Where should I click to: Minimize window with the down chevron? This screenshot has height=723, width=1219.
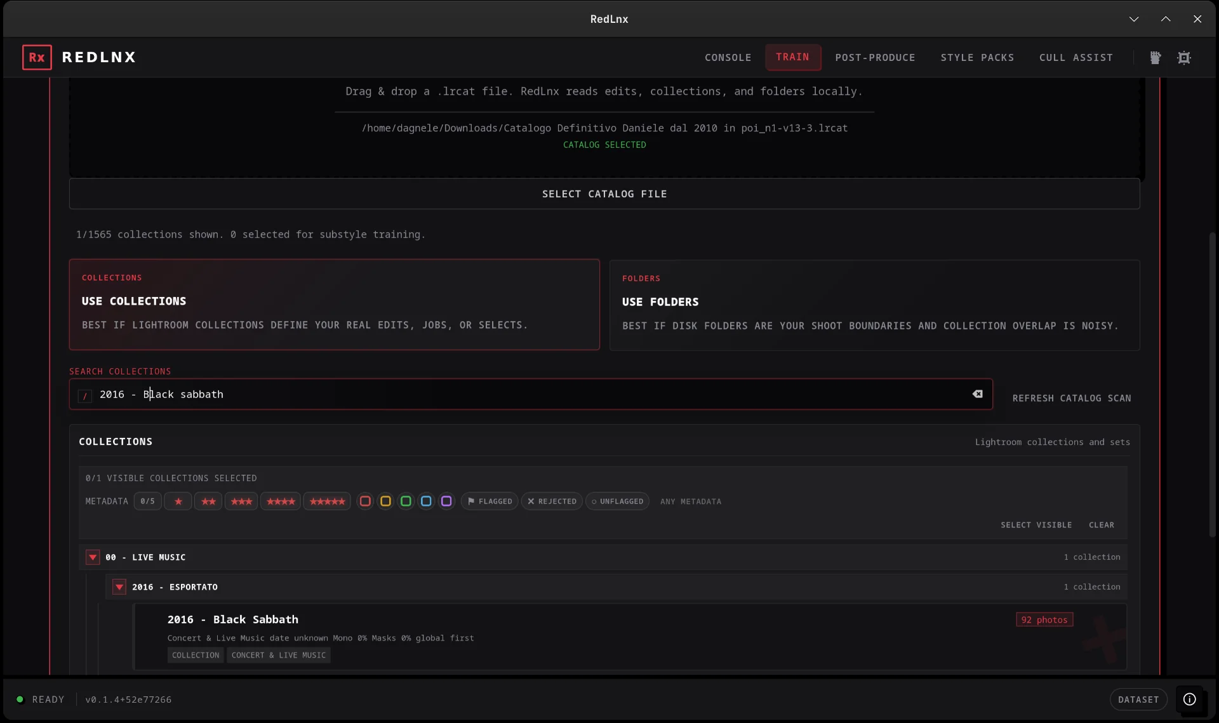point(1134,19)
